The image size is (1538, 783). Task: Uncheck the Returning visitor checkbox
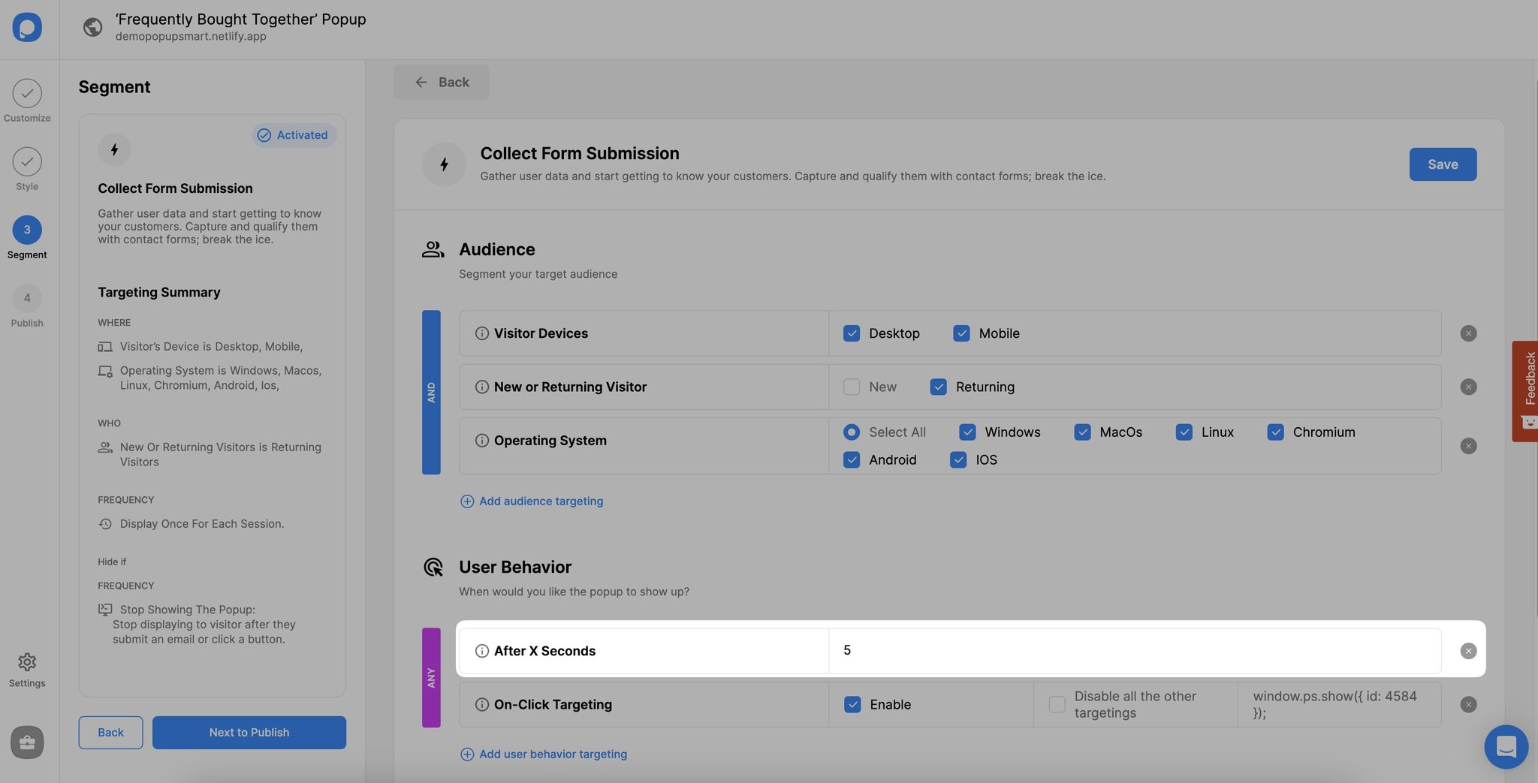[938, 387]
